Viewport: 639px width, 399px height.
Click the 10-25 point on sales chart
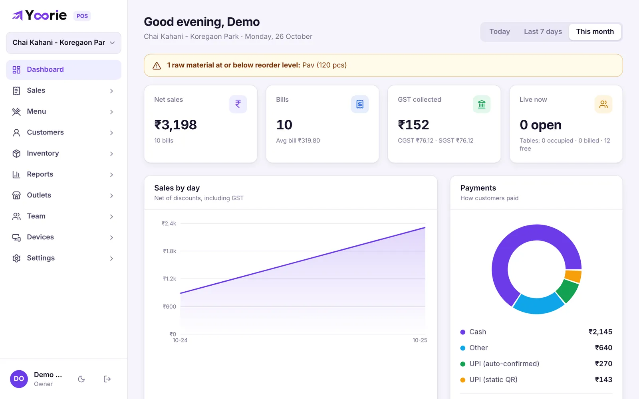pos(425,227)
